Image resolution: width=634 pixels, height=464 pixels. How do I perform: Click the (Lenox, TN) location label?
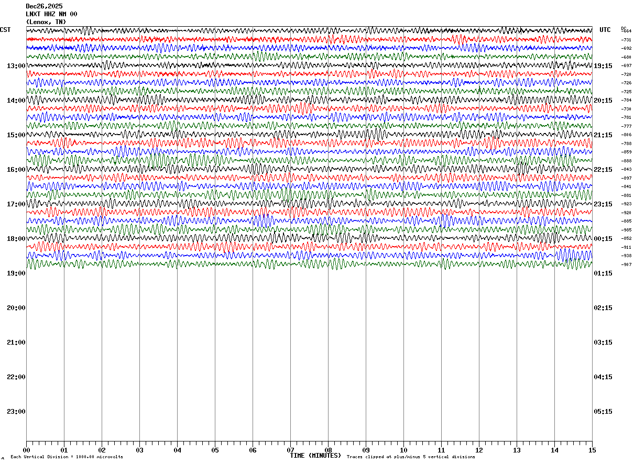(x=46, y=22)
